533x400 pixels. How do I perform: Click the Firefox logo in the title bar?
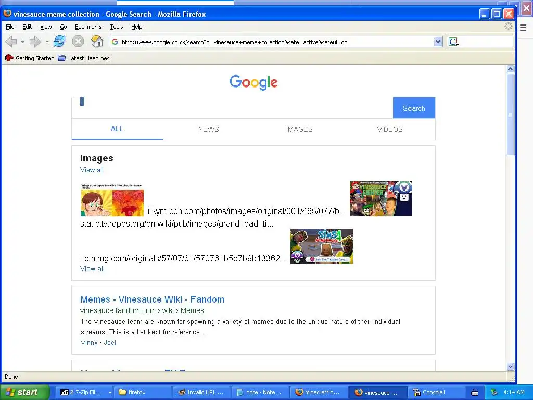[x=7, y=14]
